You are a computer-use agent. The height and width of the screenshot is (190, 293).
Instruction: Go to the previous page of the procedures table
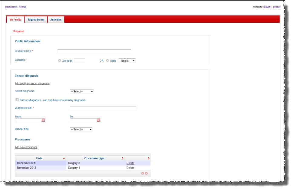(143, 173)
